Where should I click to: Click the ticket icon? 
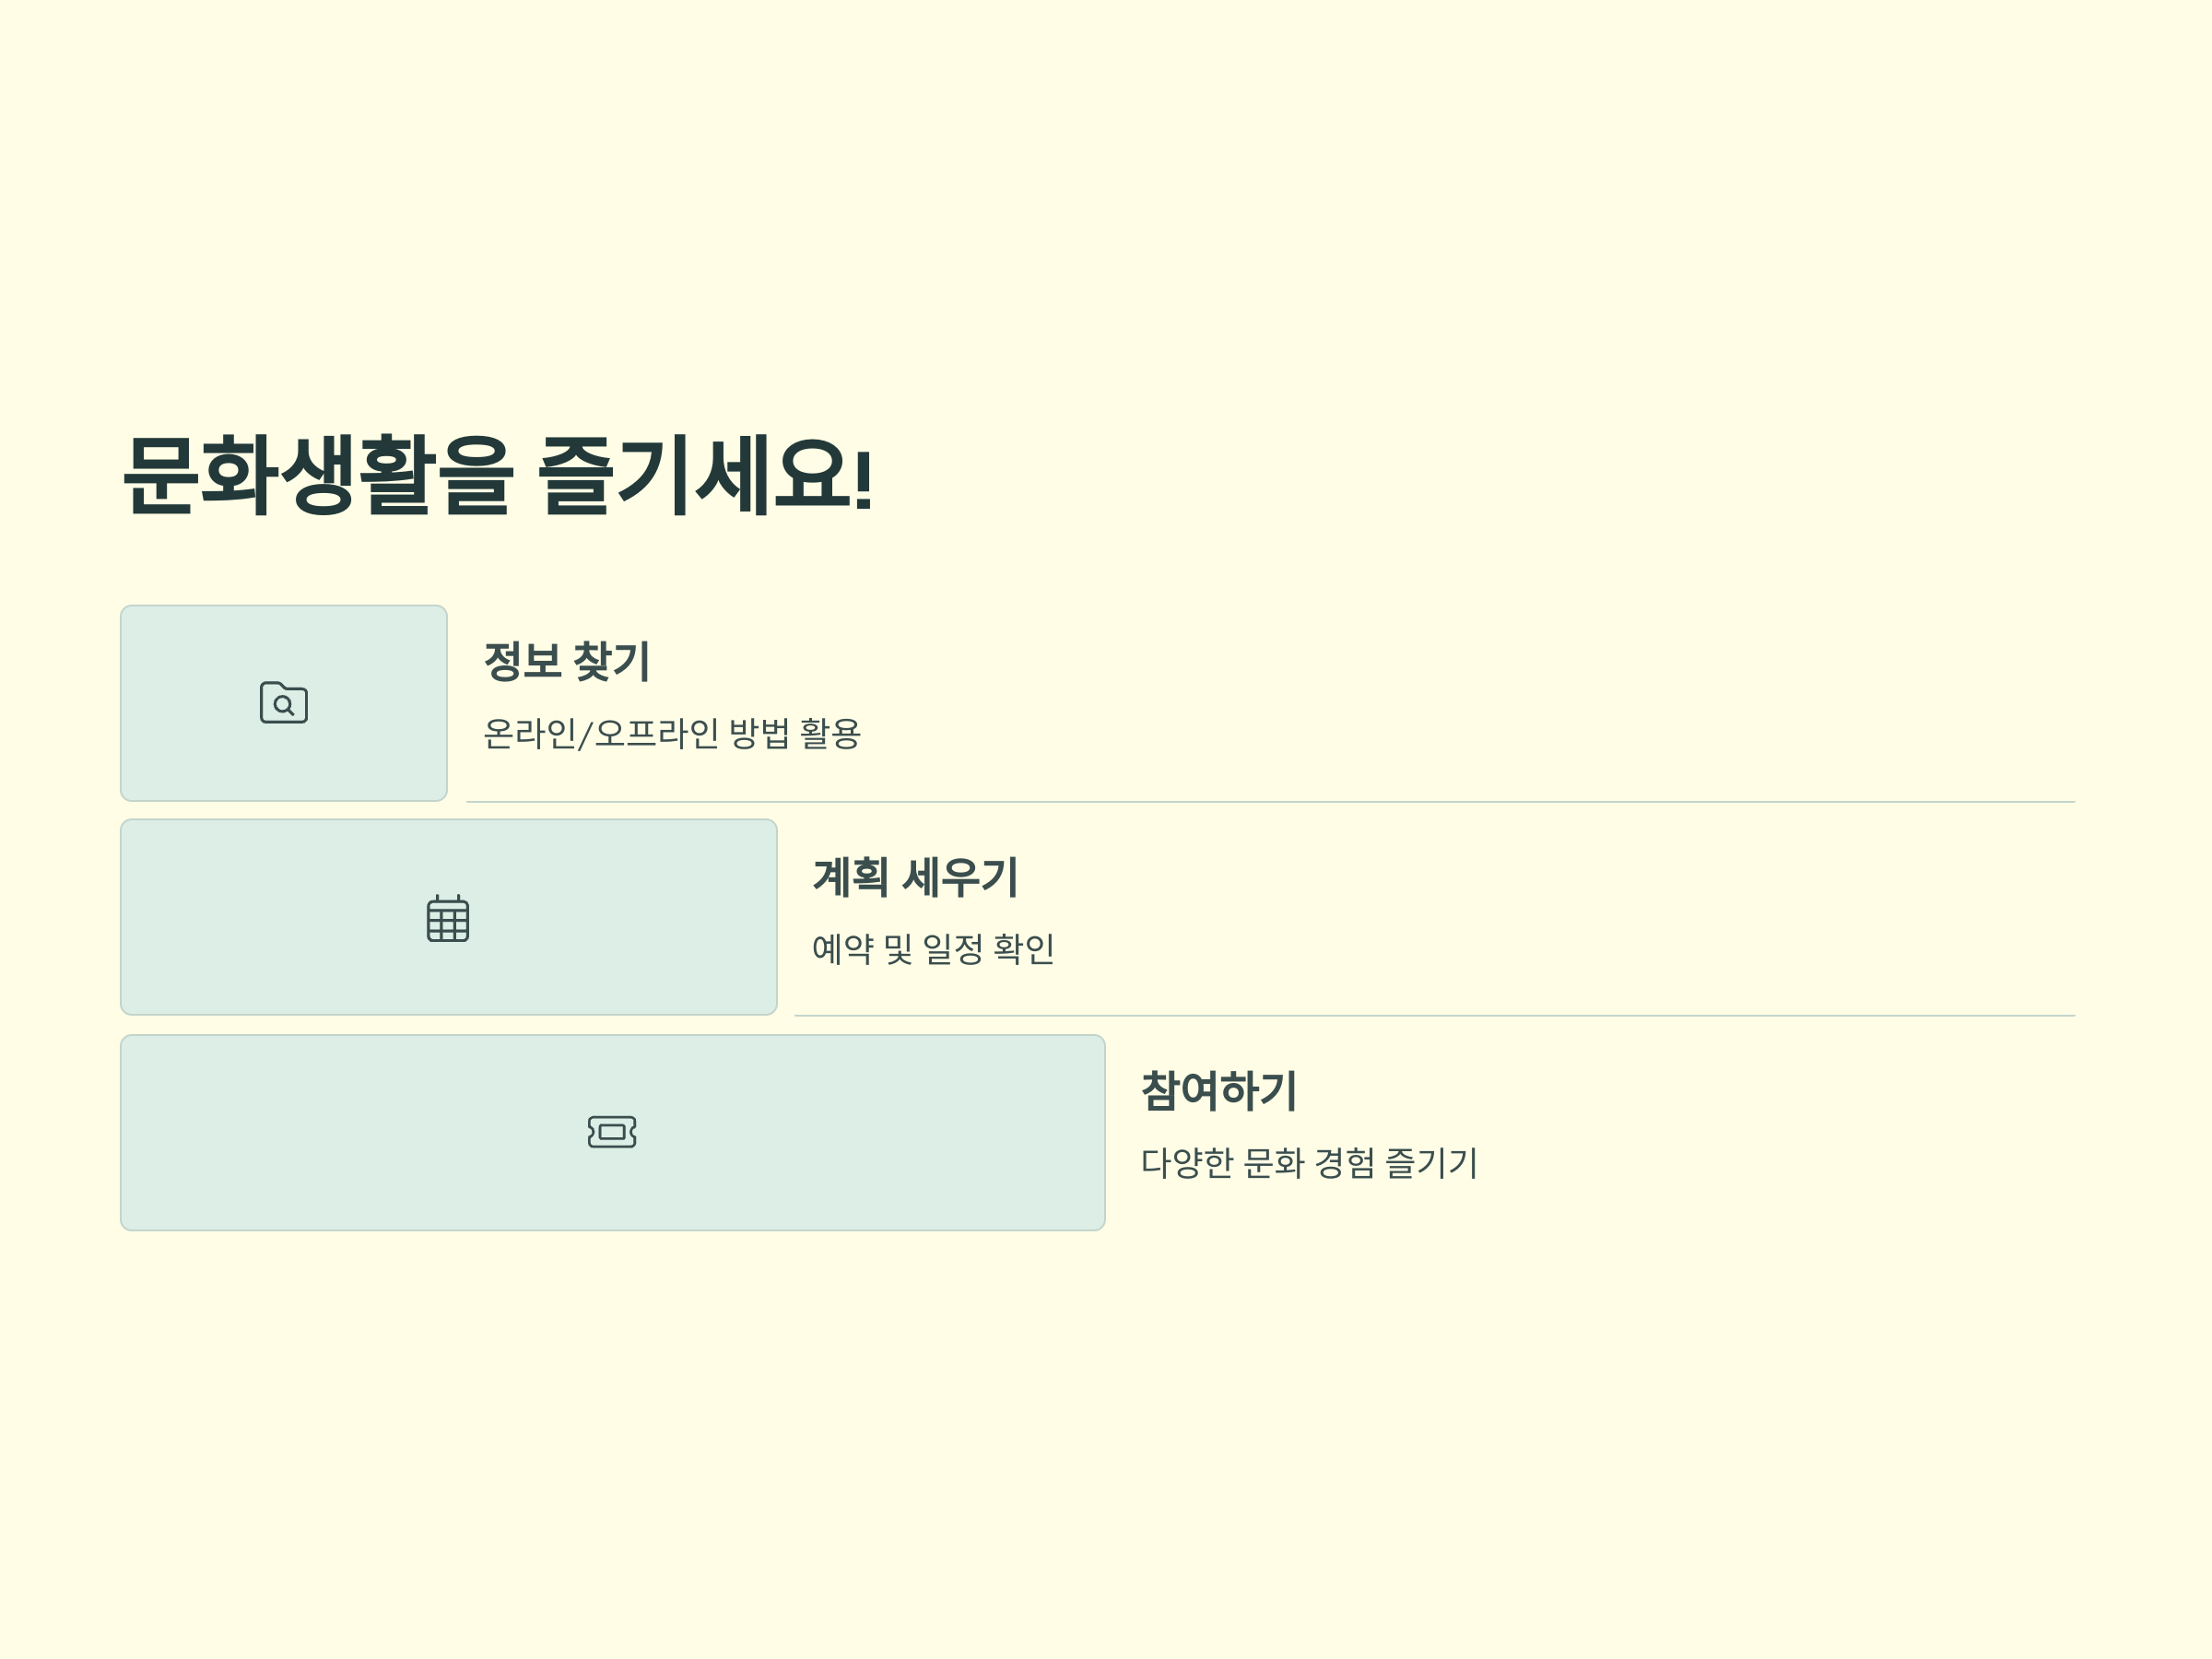pyautogui.click(x=612, y=1132)
